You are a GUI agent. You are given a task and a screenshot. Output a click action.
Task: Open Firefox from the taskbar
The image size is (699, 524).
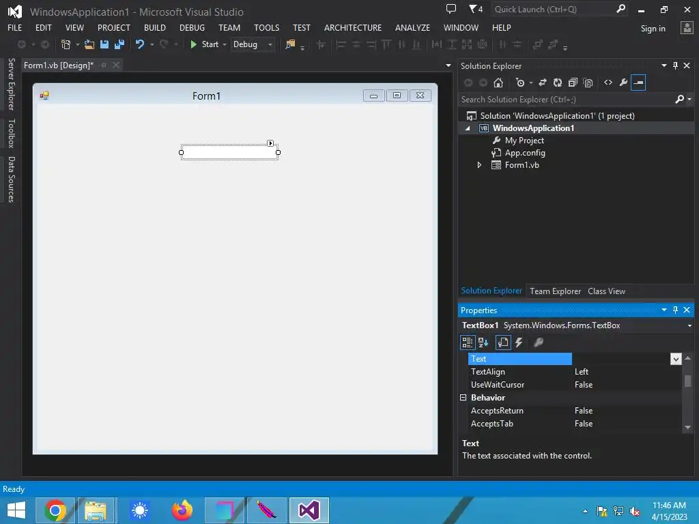point(182,510)
